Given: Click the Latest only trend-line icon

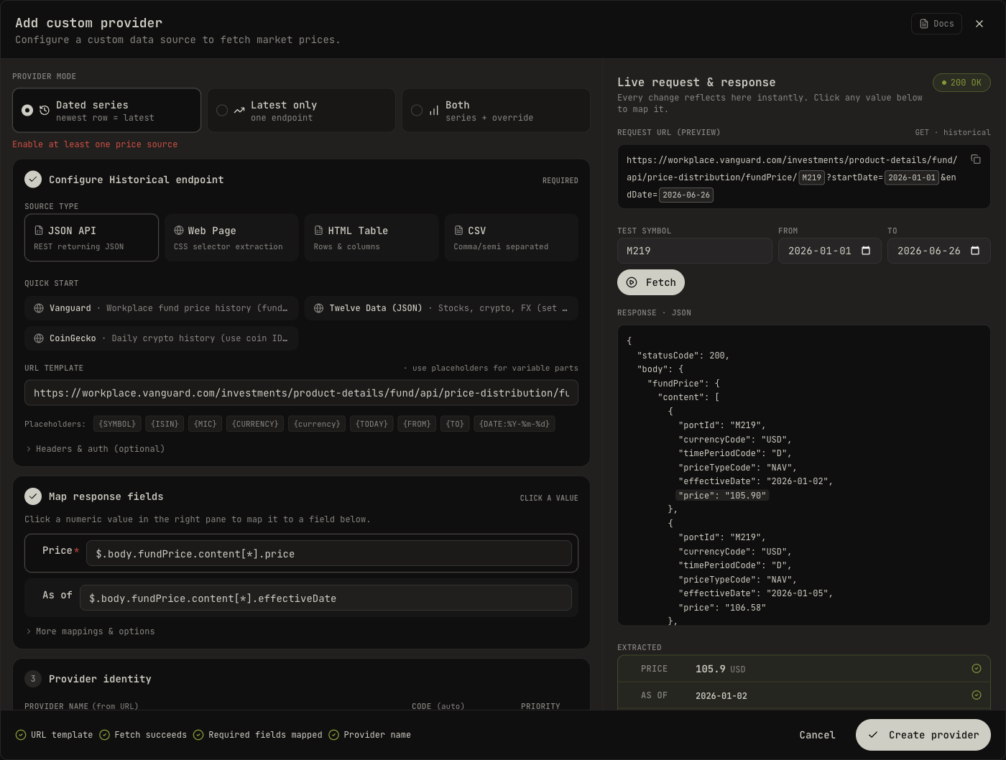Looking at the screenshot, I should pos(239,111).
